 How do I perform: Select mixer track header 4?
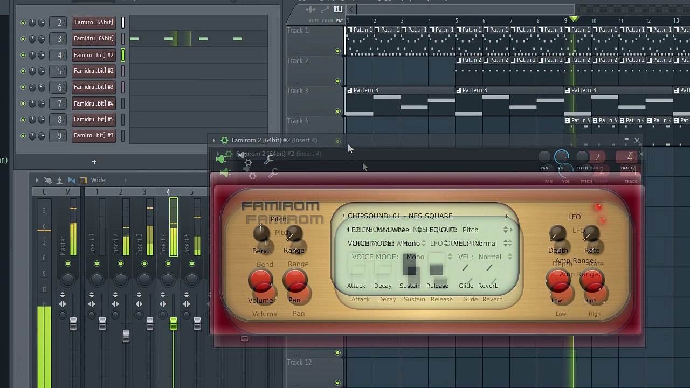coord(168,192)
